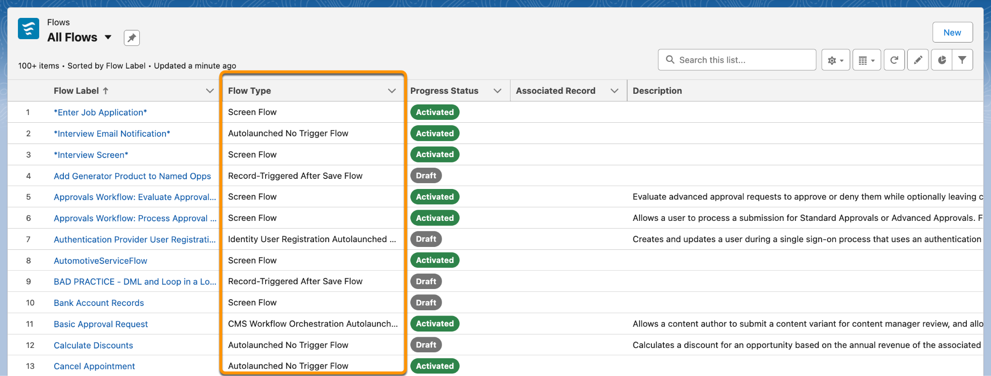Sort by the Associated Record column header
991x376 pixels.
point(556,90)
